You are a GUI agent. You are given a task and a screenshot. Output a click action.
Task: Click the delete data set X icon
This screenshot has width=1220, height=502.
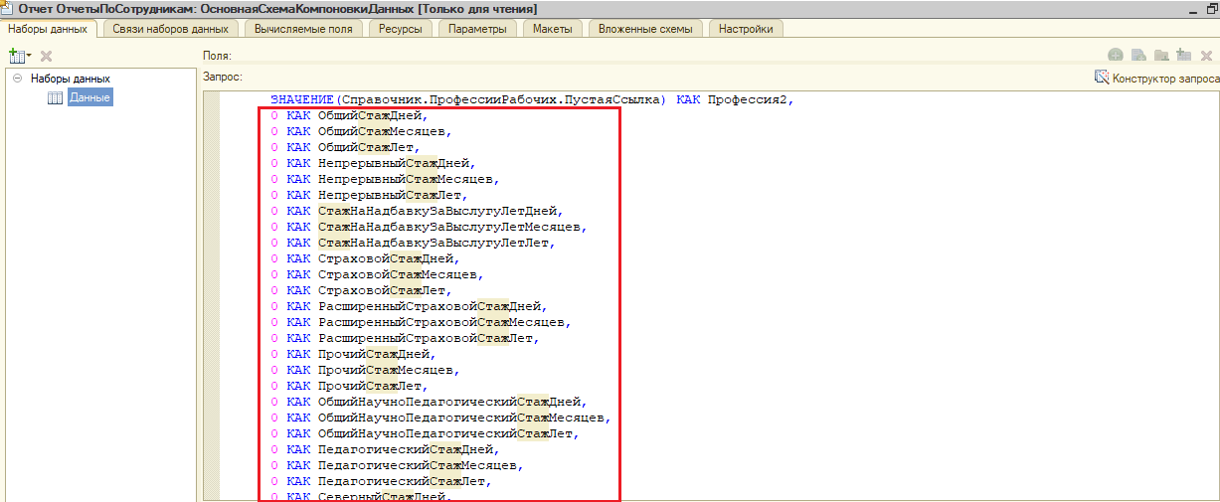tap(46, 57)
